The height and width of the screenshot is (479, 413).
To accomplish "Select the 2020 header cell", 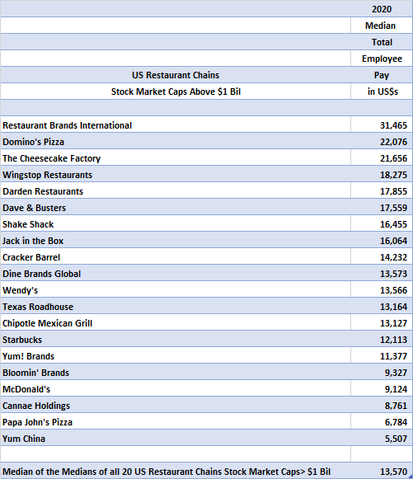I will pyautogui.click(x=381, y=9).
